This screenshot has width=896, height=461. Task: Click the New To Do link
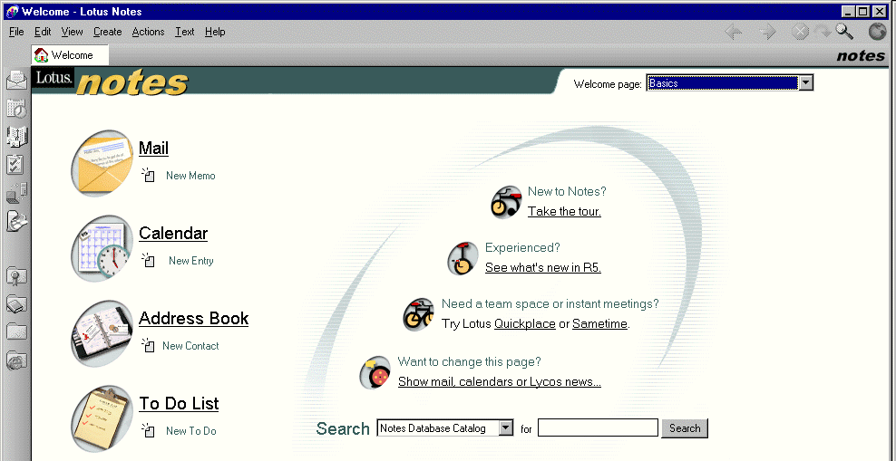pos(190,431)
